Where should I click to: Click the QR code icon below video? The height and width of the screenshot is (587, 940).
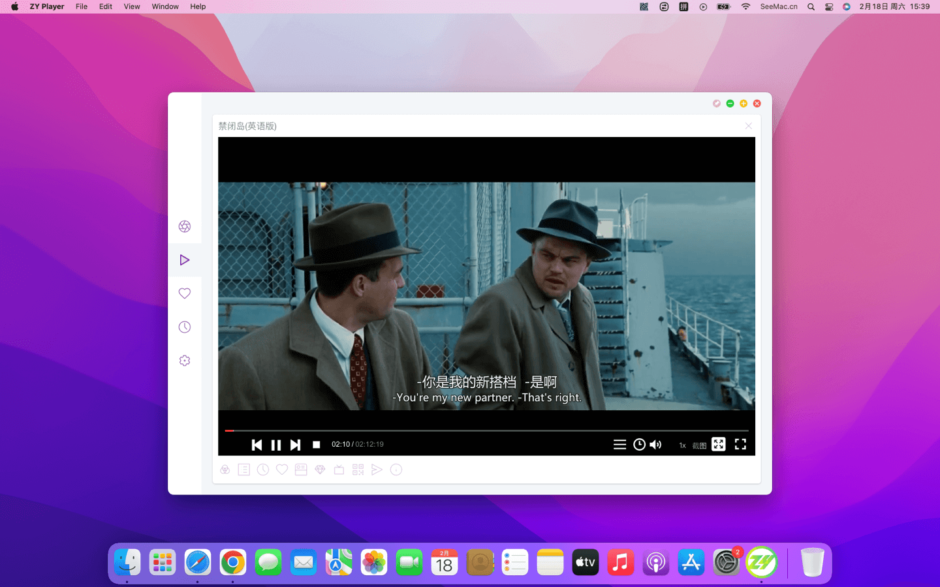[358, 470]
